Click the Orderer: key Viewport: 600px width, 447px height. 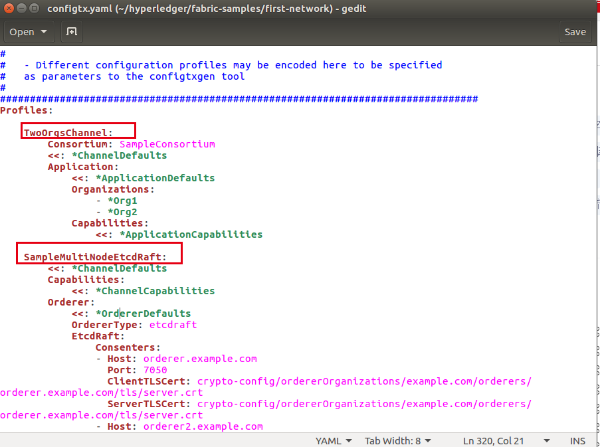tap(71, 302)
